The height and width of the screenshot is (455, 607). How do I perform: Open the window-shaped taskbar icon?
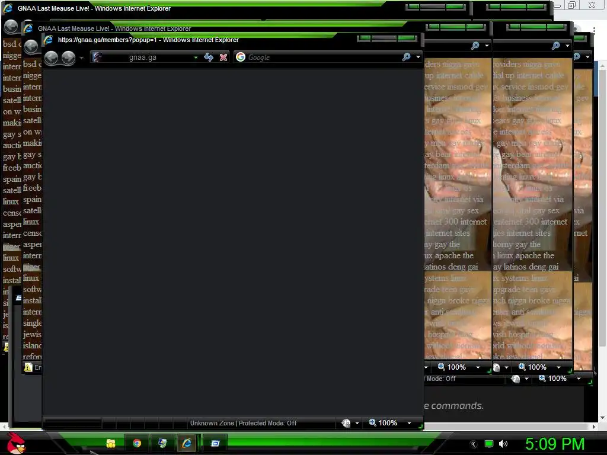pos(215,443)
